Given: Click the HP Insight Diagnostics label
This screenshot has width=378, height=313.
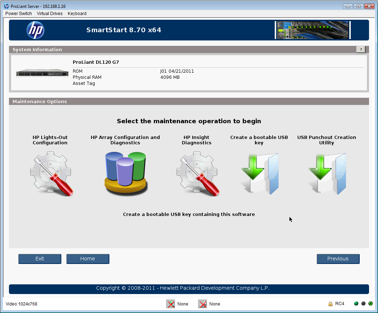Looking at the screenshot, I should pyautogui.click(x=197, y=140).
